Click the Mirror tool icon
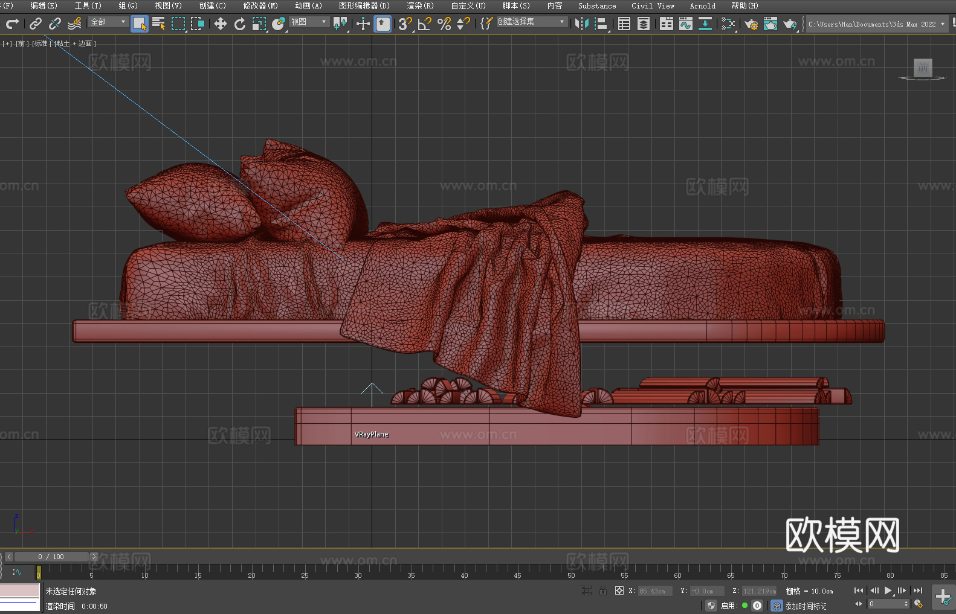Viewport: 956px width, 614px height. 581,24
